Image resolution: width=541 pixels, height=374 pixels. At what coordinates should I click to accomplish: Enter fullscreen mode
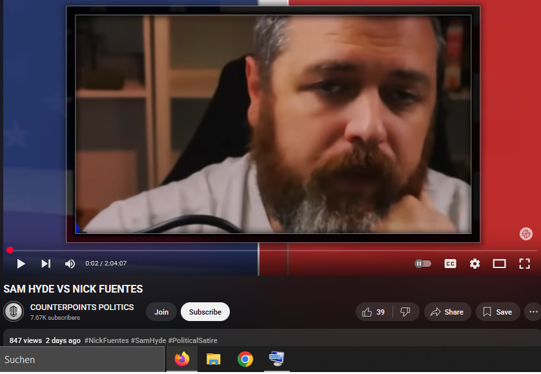524,264
